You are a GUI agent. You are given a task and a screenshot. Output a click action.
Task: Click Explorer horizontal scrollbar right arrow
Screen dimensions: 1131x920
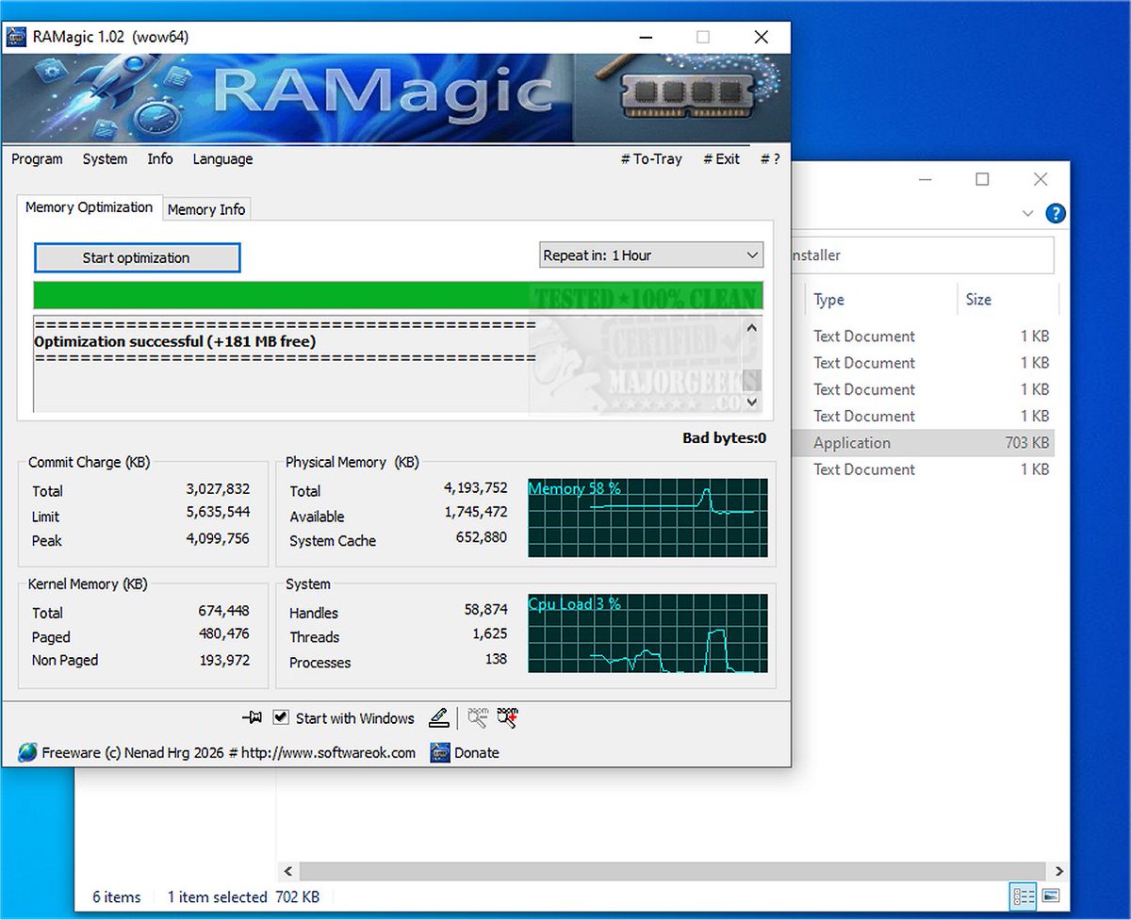[1059, 871]
